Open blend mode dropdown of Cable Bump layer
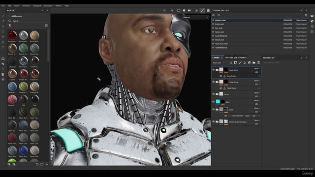This screenshot has height=177, width=315. tap(257, 81)
